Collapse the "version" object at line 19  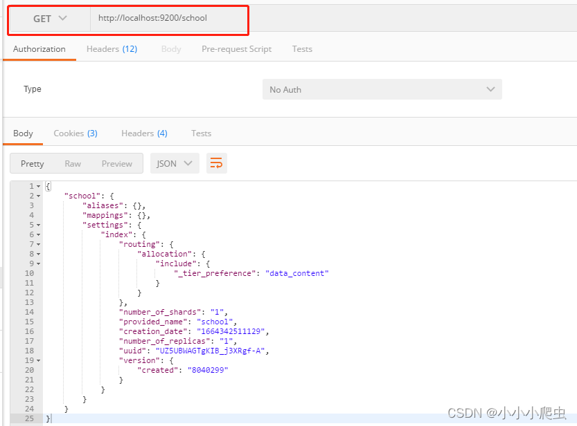pyautogui.click(x=38, y=360)
